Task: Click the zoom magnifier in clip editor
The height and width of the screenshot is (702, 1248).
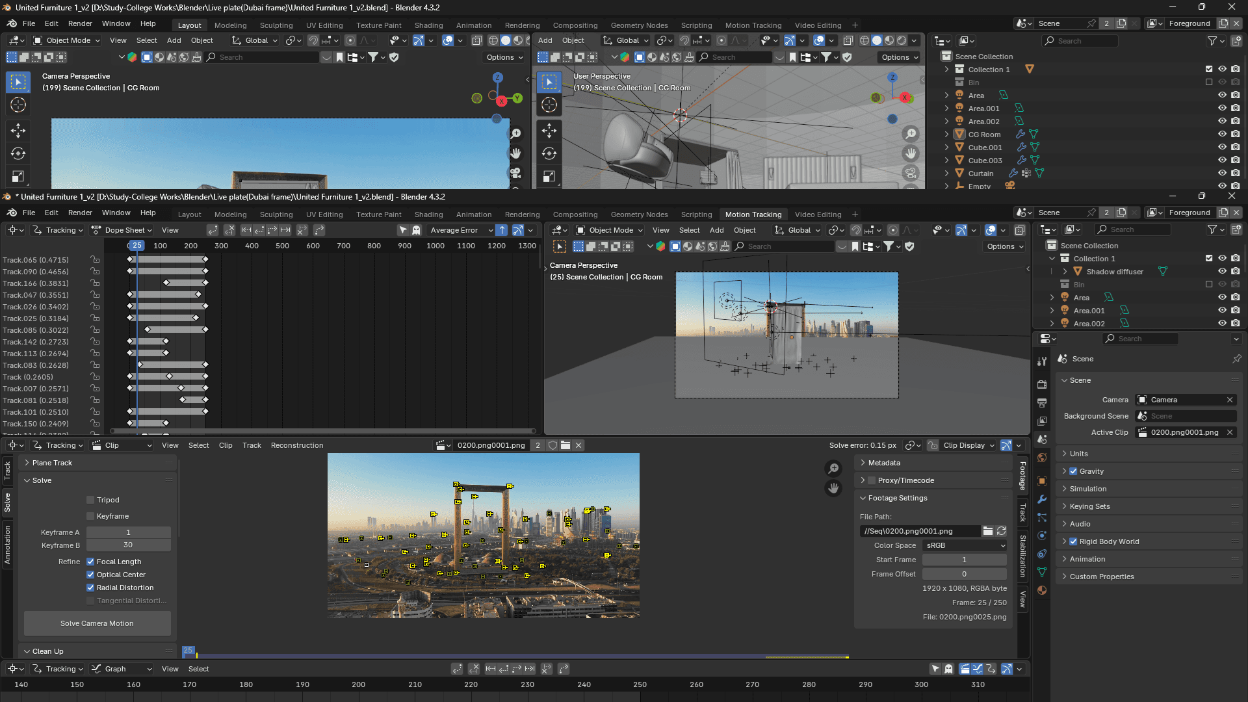Action: 833,469
